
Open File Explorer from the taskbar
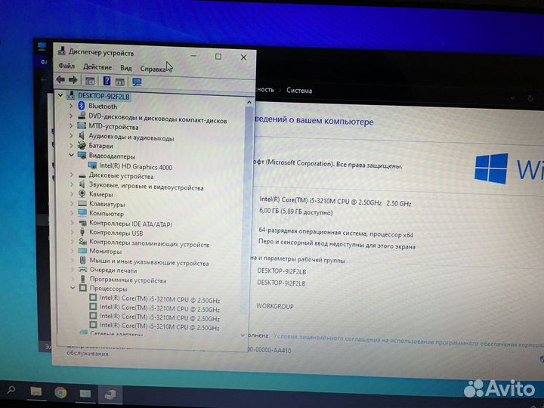36,392
